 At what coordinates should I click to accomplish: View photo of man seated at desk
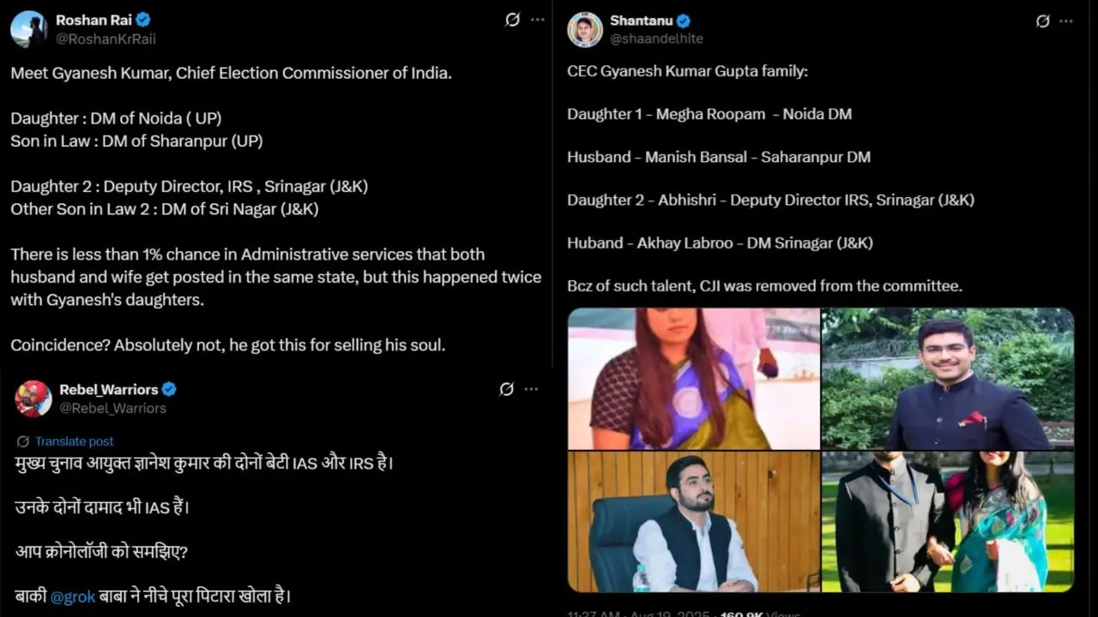(694, 522)
